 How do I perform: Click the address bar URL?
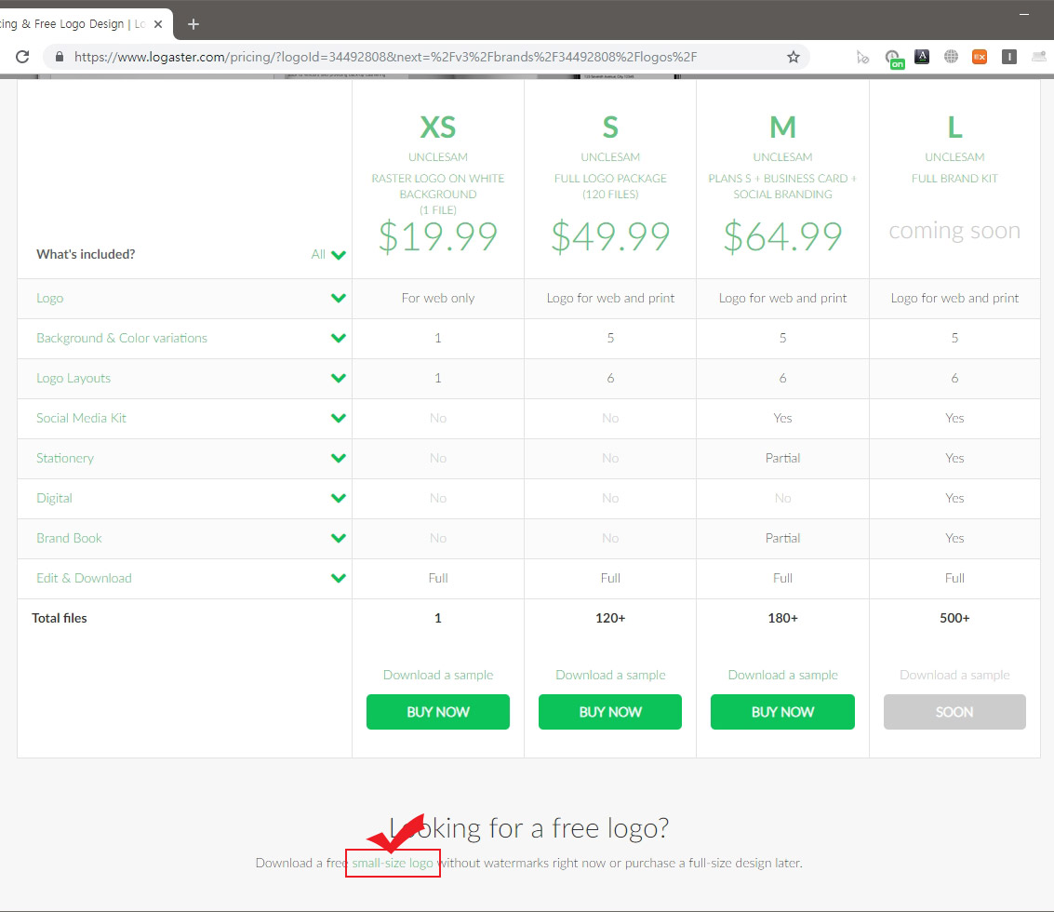click(385, 57)
